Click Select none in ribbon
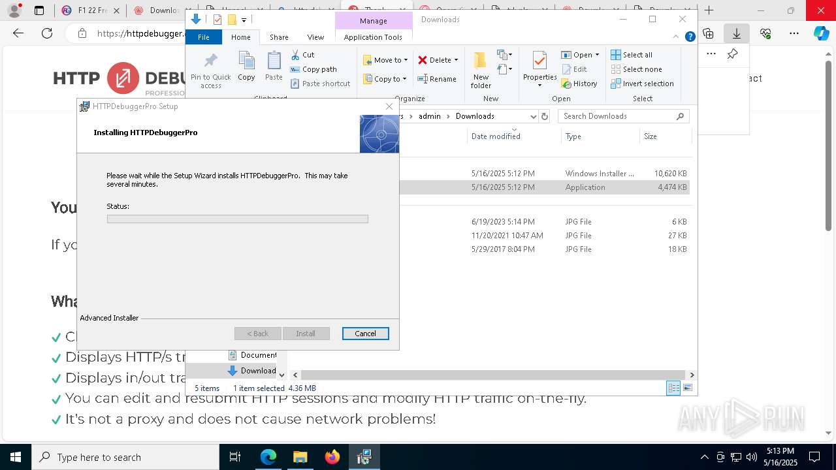836x470 pixels. tap(636, 69)
